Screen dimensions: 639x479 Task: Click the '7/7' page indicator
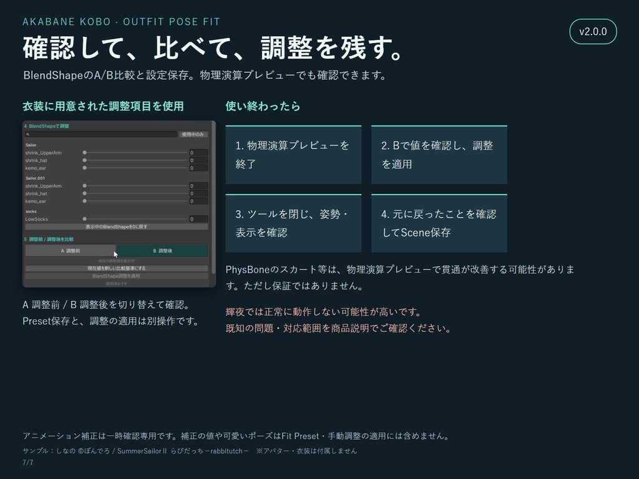point(27,463)
